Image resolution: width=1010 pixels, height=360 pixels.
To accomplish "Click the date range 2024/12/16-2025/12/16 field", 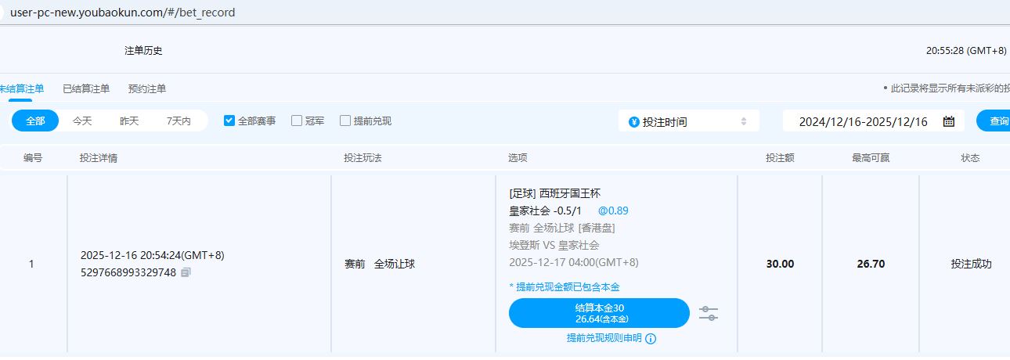I will coord(863,121).
